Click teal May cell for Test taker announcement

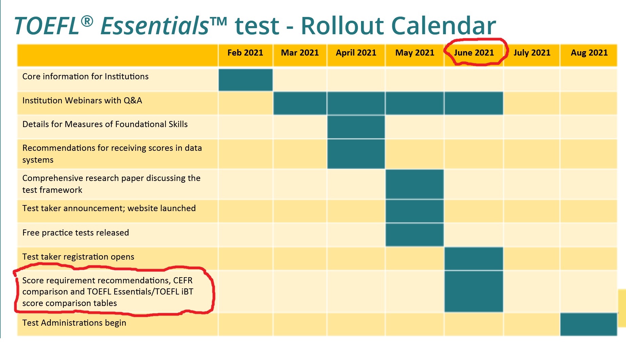coord(415,211)
